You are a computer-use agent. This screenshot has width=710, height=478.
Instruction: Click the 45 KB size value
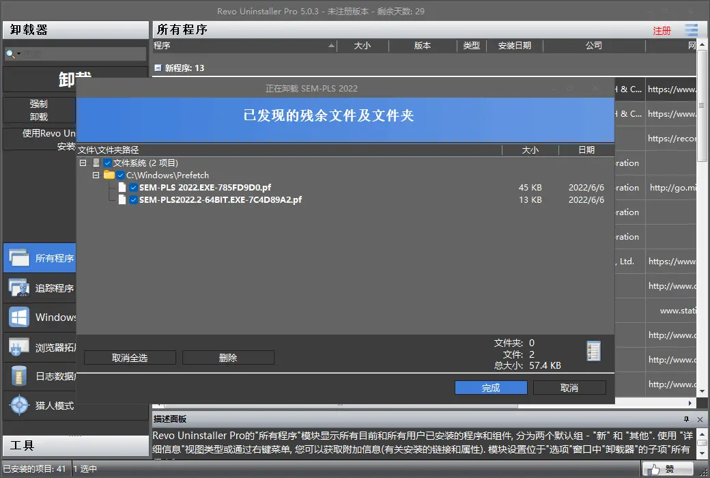coord(530,188)
